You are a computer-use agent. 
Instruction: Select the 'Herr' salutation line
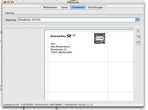[x=53, y=44]
